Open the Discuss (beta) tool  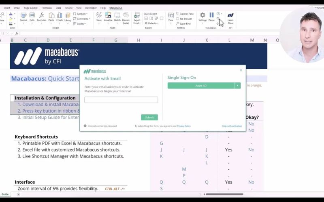coord(126,18)
